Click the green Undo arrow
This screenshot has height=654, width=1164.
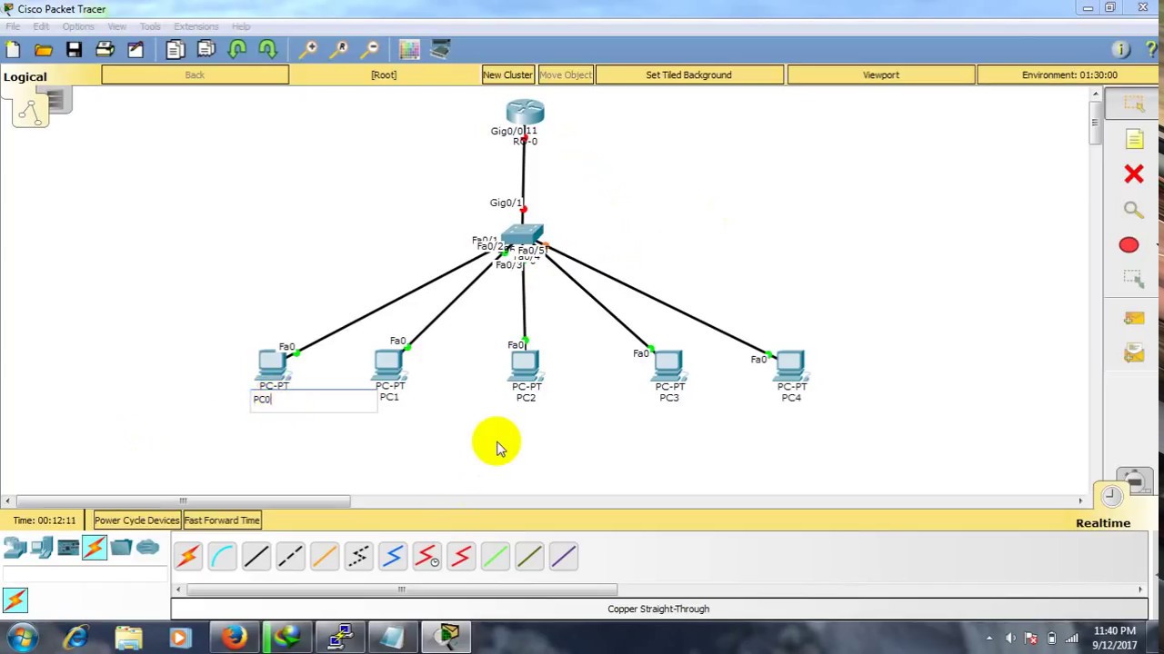tap(237, 50)
